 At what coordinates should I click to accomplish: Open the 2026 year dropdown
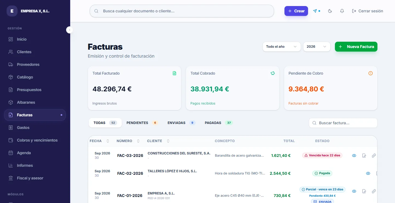317,47
